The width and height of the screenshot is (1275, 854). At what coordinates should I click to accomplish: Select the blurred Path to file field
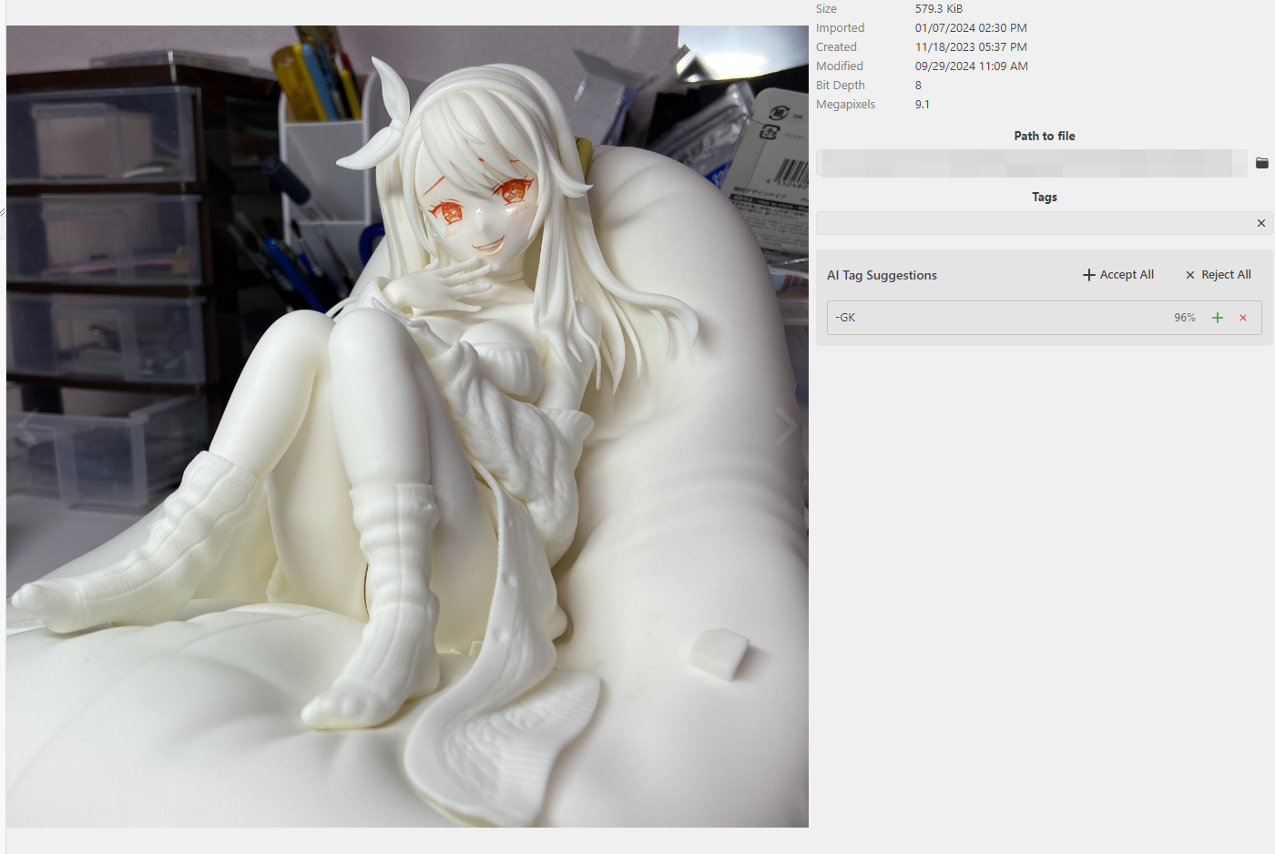pos(1031,163)
